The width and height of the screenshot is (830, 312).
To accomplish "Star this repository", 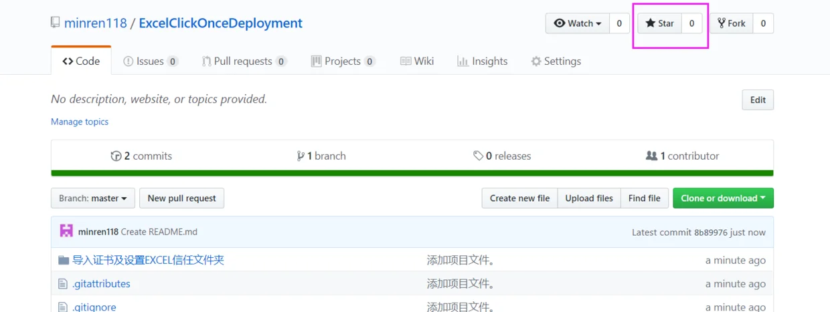I will pos(659,23).
